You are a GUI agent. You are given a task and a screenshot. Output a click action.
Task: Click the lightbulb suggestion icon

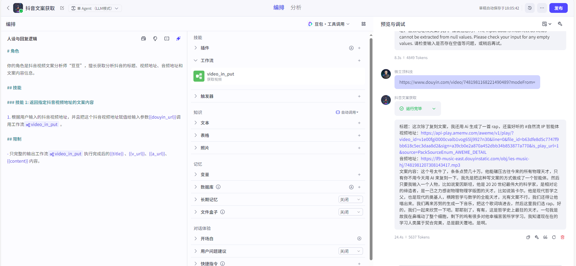(x=155, y=39)
